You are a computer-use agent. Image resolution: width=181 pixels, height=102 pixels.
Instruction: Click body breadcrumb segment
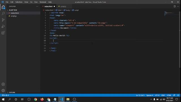point(68,10)
